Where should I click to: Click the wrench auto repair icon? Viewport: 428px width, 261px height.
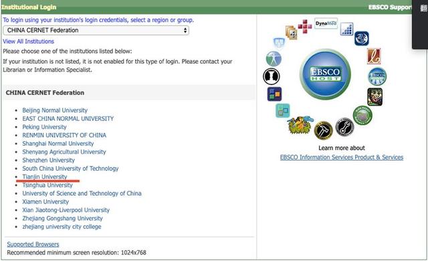[344, 127]
